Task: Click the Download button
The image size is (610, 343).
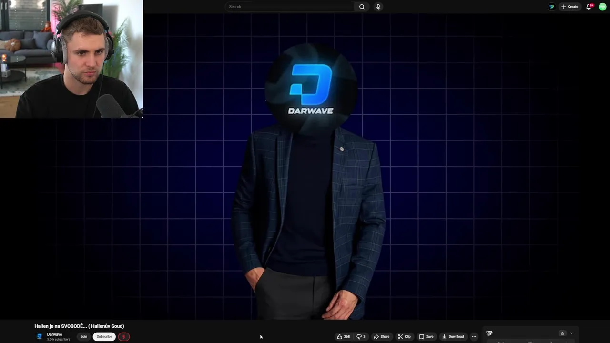Action: click(453, 337)
